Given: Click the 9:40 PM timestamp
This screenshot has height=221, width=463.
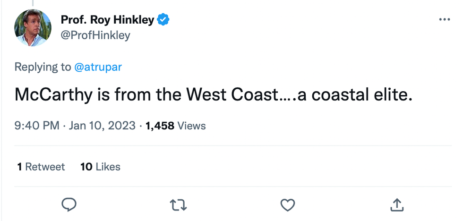Looking at the screenshot, I should coord(37,126).
